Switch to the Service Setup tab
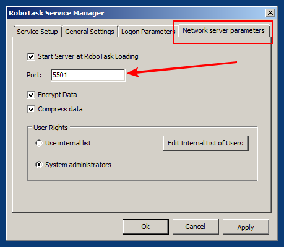The image size is (284, 247). point(37,32)
